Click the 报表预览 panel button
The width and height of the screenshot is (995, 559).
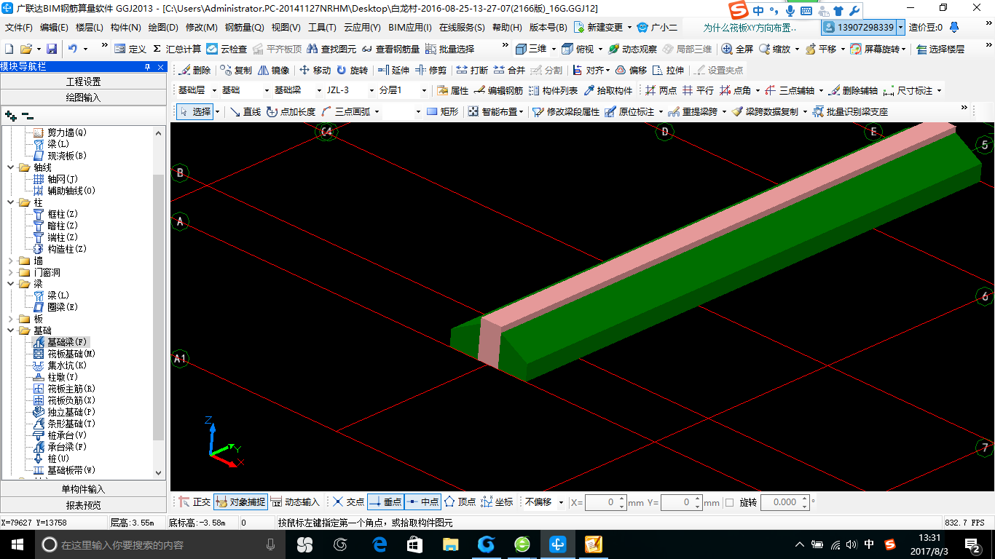point(83,505)
